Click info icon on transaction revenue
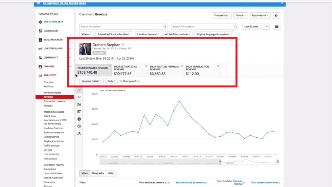The image size is (332, 187). [x=218, y=66]
